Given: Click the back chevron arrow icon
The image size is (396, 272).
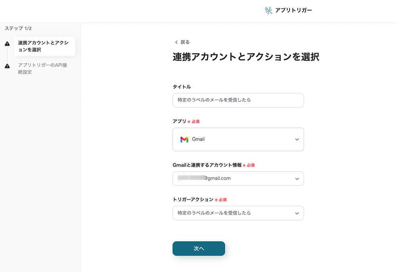Looking at the screenshot, I should [176, 42].
